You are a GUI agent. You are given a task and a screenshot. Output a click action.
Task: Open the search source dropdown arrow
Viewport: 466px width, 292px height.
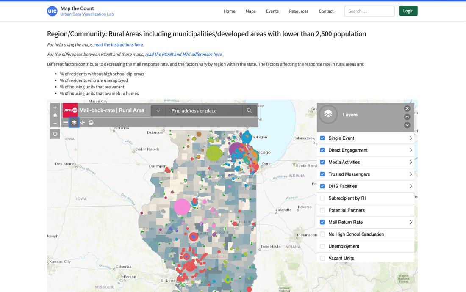[158, 111]
